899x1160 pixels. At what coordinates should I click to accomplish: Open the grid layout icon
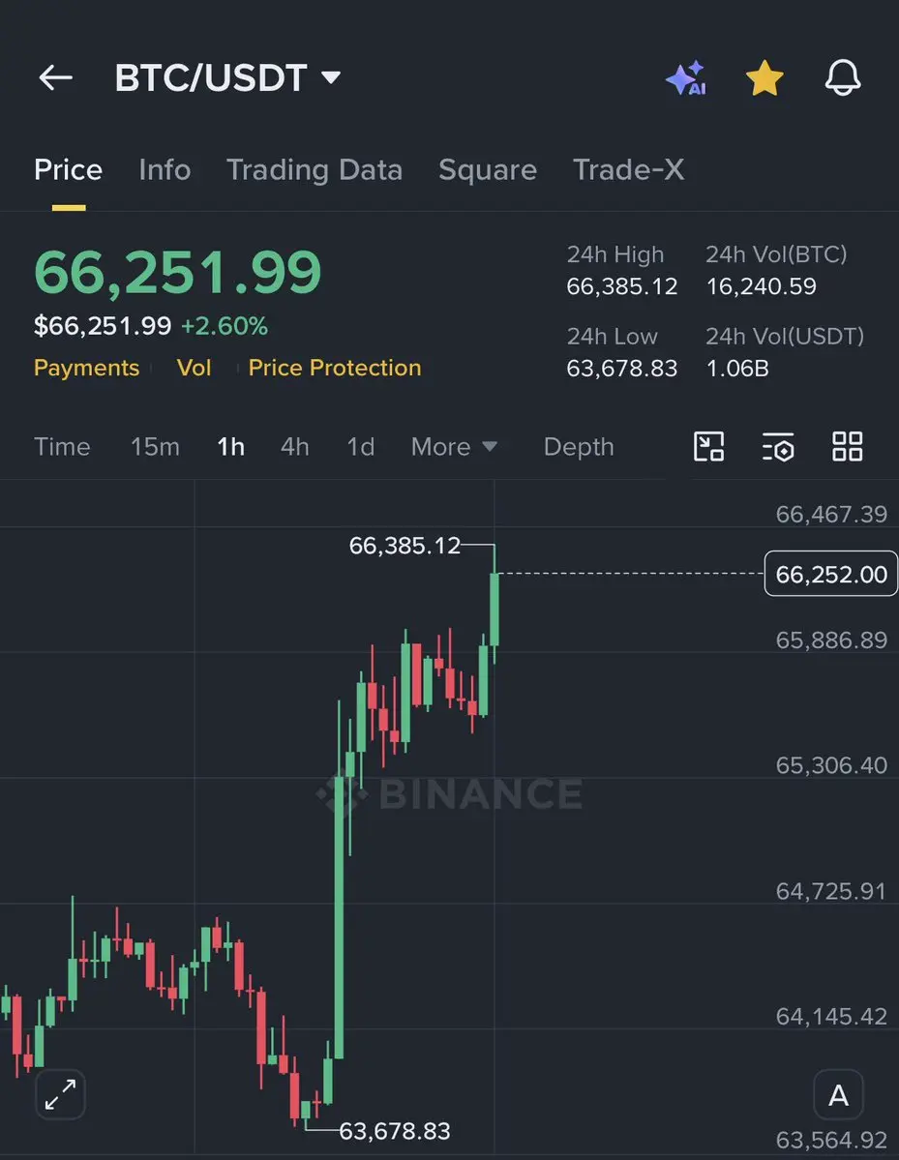847,447
